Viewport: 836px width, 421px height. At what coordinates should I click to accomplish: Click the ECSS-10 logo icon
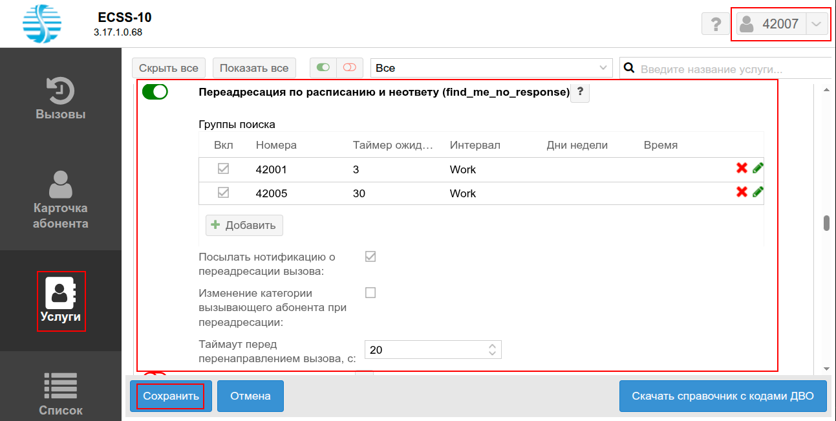41,24
